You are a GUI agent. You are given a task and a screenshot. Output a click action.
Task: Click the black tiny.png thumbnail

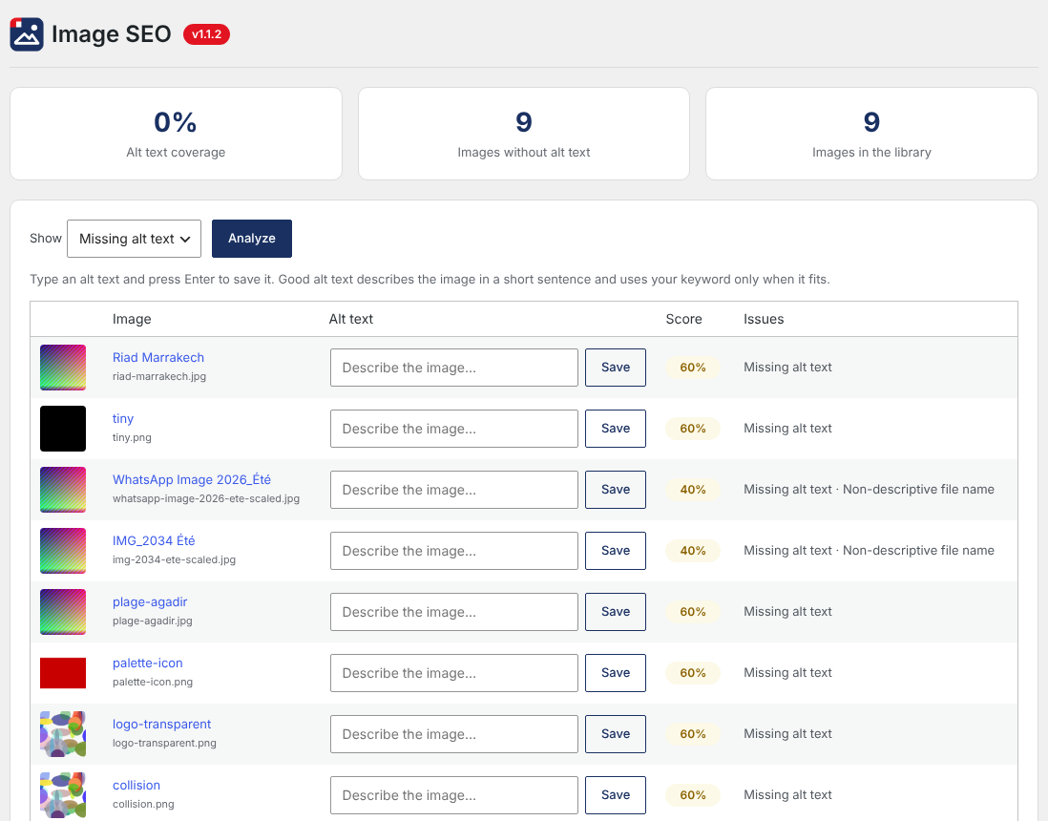[63, 429]
